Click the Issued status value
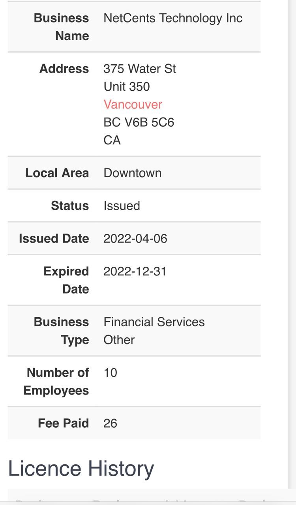The image size is (296, 505). [x=122, y=206]
